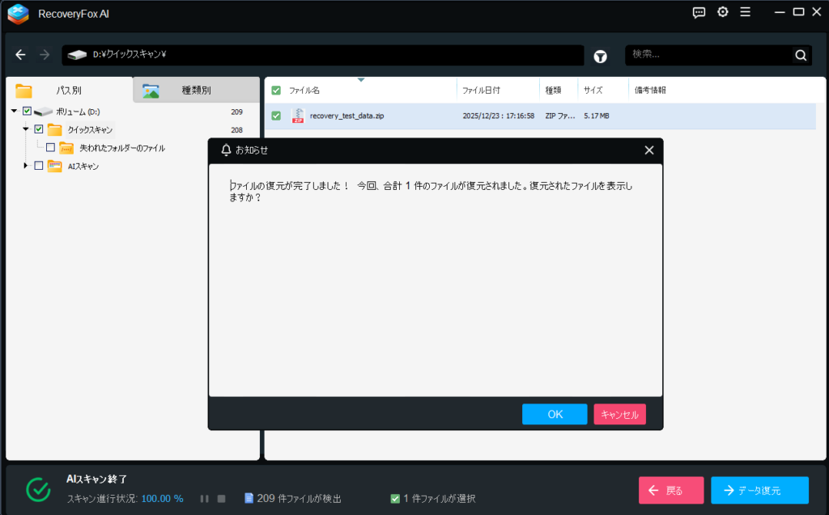Viewport: 829px width, 515px height.
Task: Open settings via the gear icon
Action: 722,12
